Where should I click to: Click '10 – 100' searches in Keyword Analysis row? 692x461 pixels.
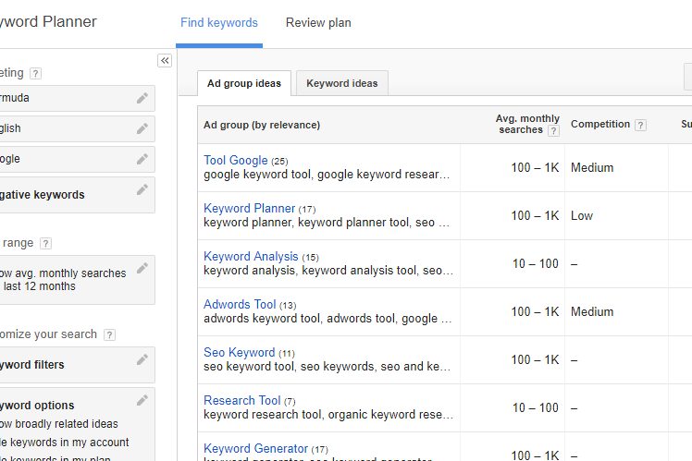pyautogui.click(x=536, y=264)
